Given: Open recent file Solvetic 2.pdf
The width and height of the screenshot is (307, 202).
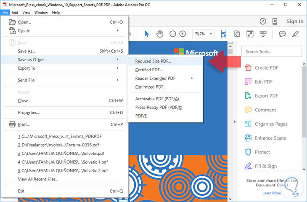Looking at the screenshot, I should [x=64, y=171].
